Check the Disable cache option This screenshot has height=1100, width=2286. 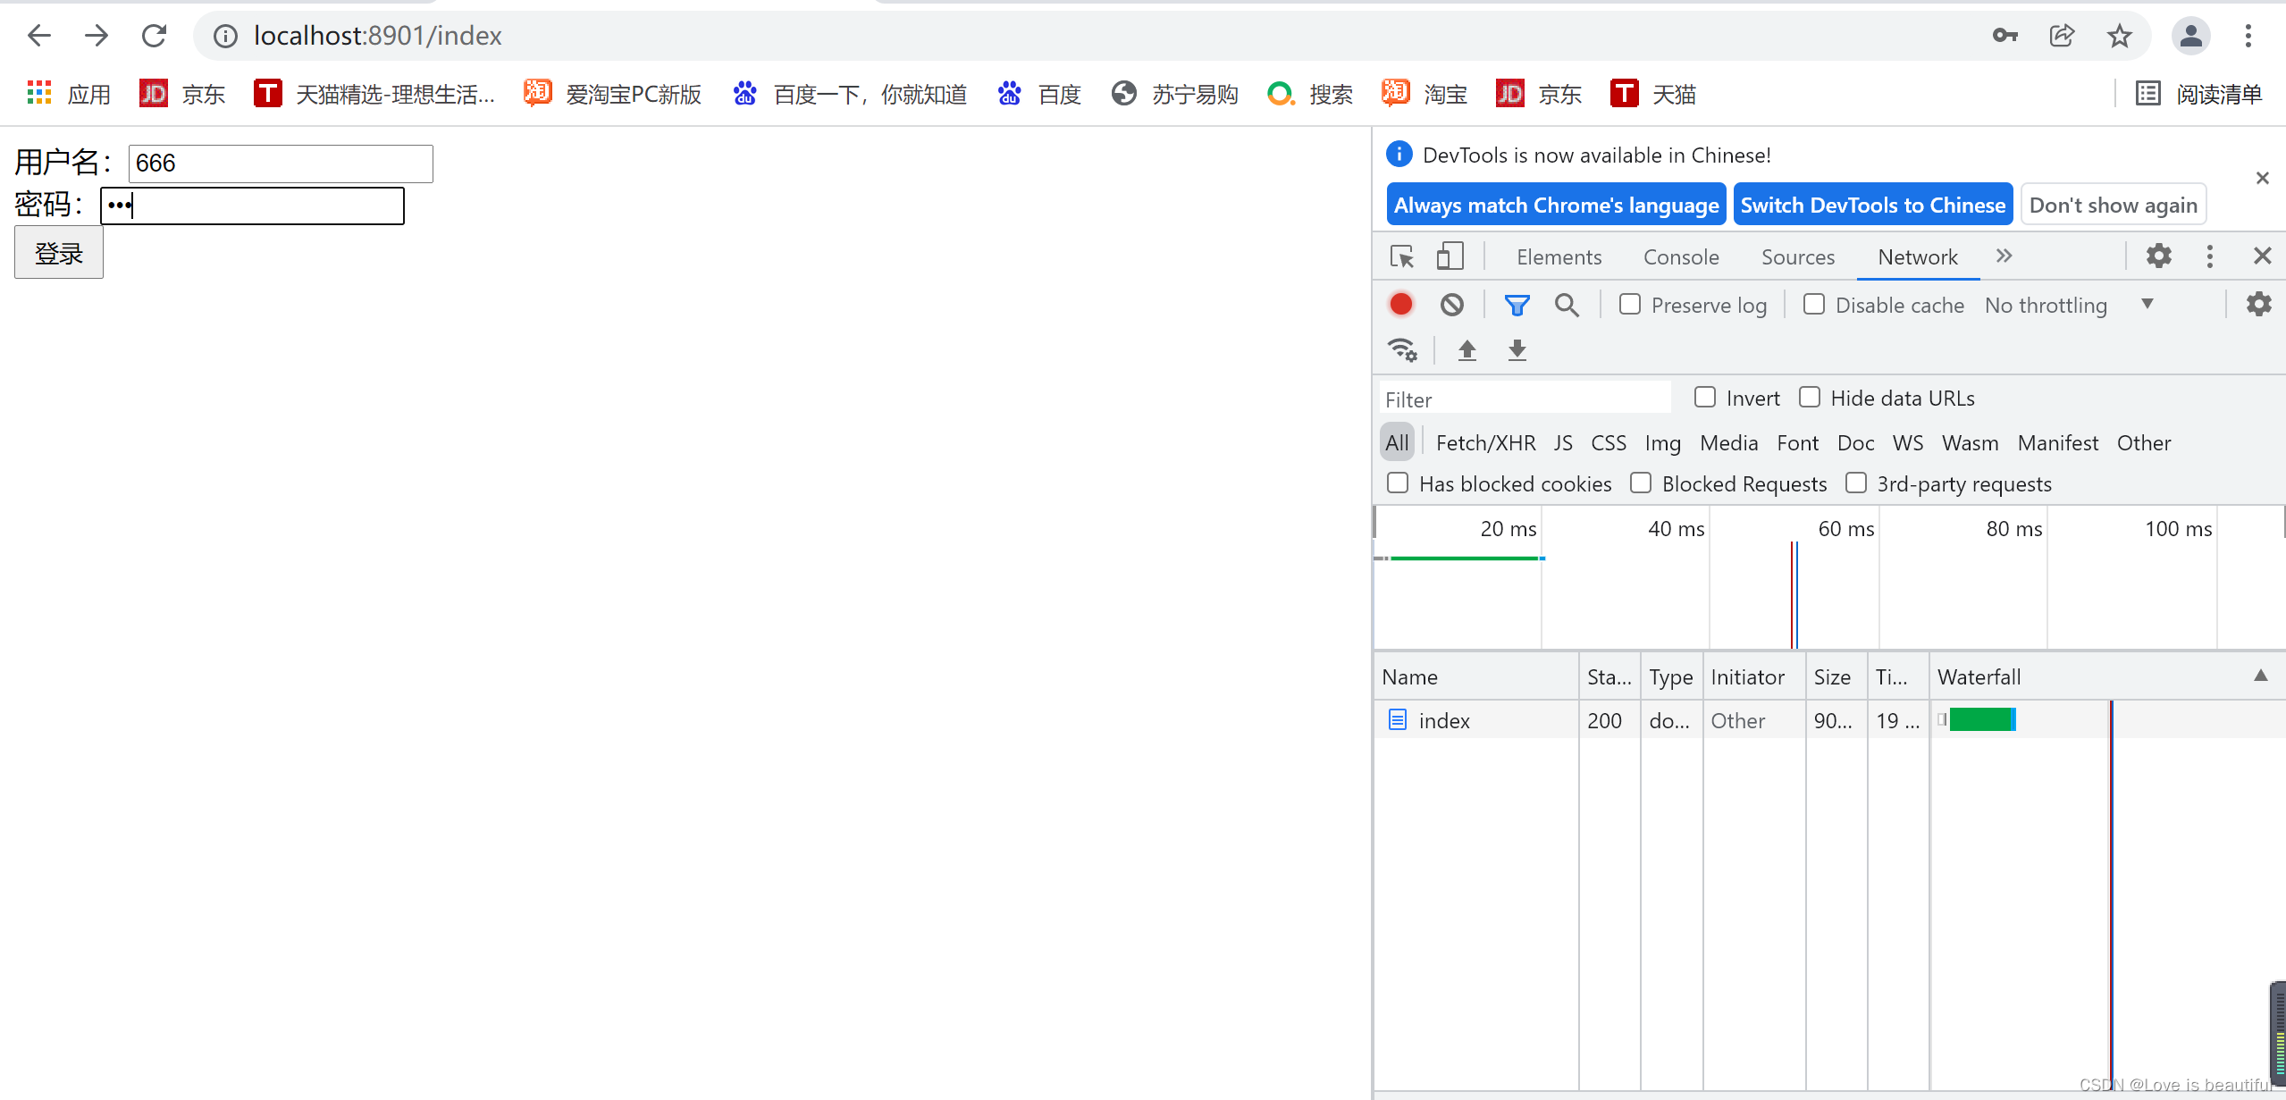click(1813, 305)
